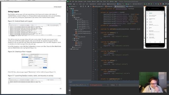The height and width of the screenshot is (95, 169).
Task: Click the override gutter icon beside onCreate
Action: [x=96, y=29]
